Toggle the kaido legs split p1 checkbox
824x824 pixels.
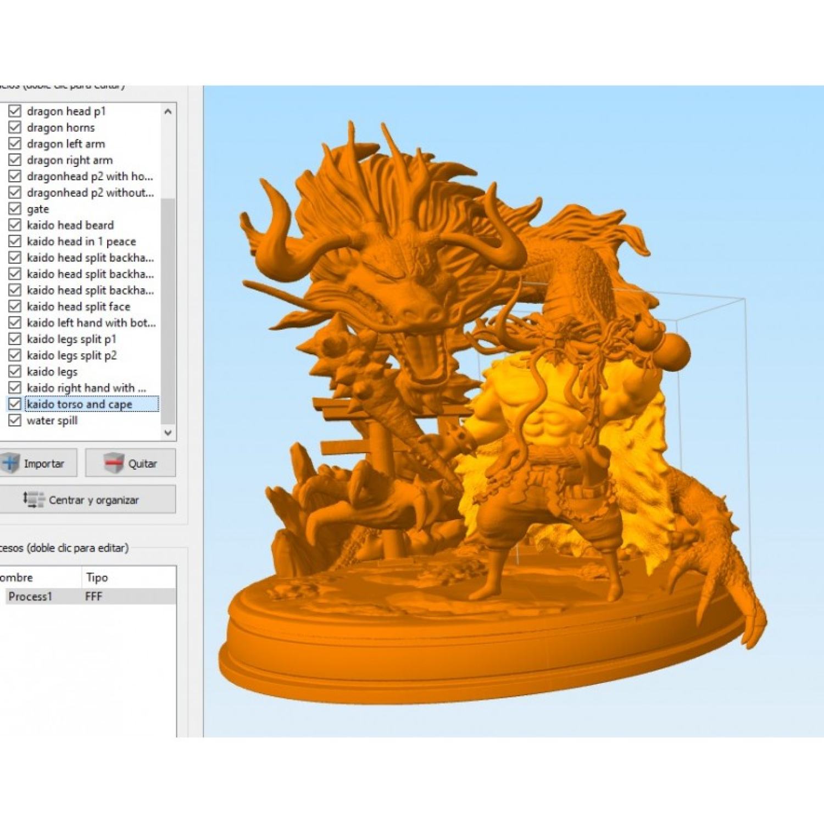[x=15, y=339]
